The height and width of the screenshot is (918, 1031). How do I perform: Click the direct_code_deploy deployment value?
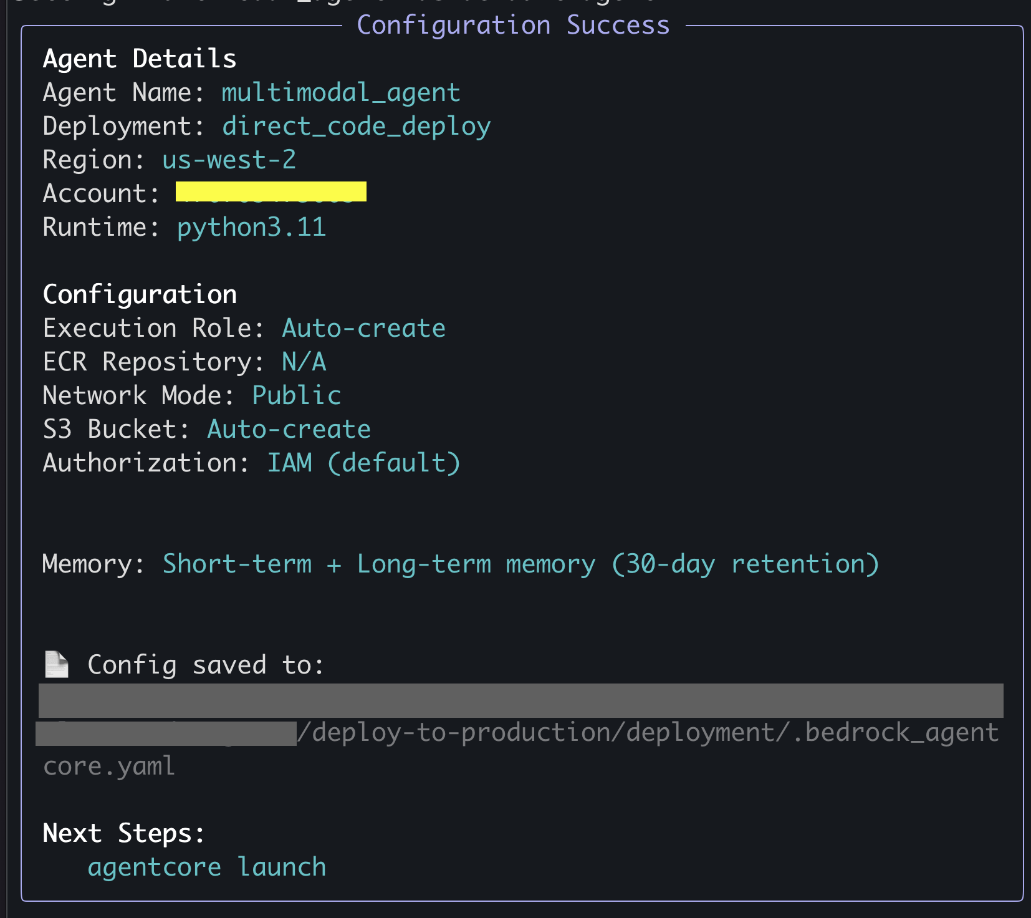coord(356,126)
